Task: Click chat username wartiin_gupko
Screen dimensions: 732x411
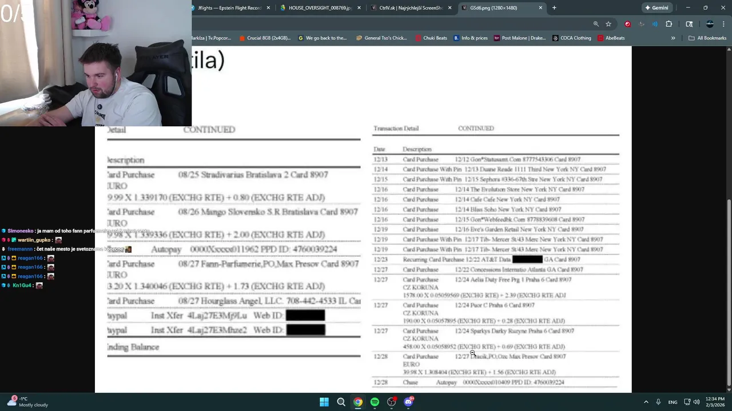Action: [x=34, y=240]
